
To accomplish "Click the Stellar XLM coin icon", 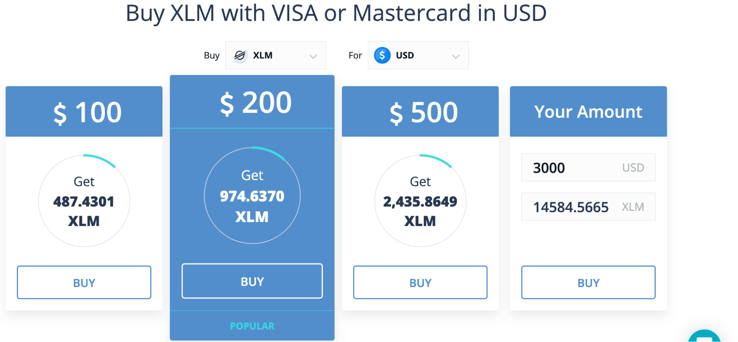I will coord(240,55).
